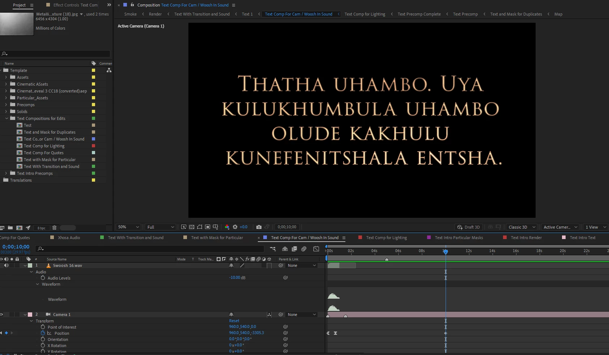Open Camera 1 parent None dropdown

click(302, 315)
